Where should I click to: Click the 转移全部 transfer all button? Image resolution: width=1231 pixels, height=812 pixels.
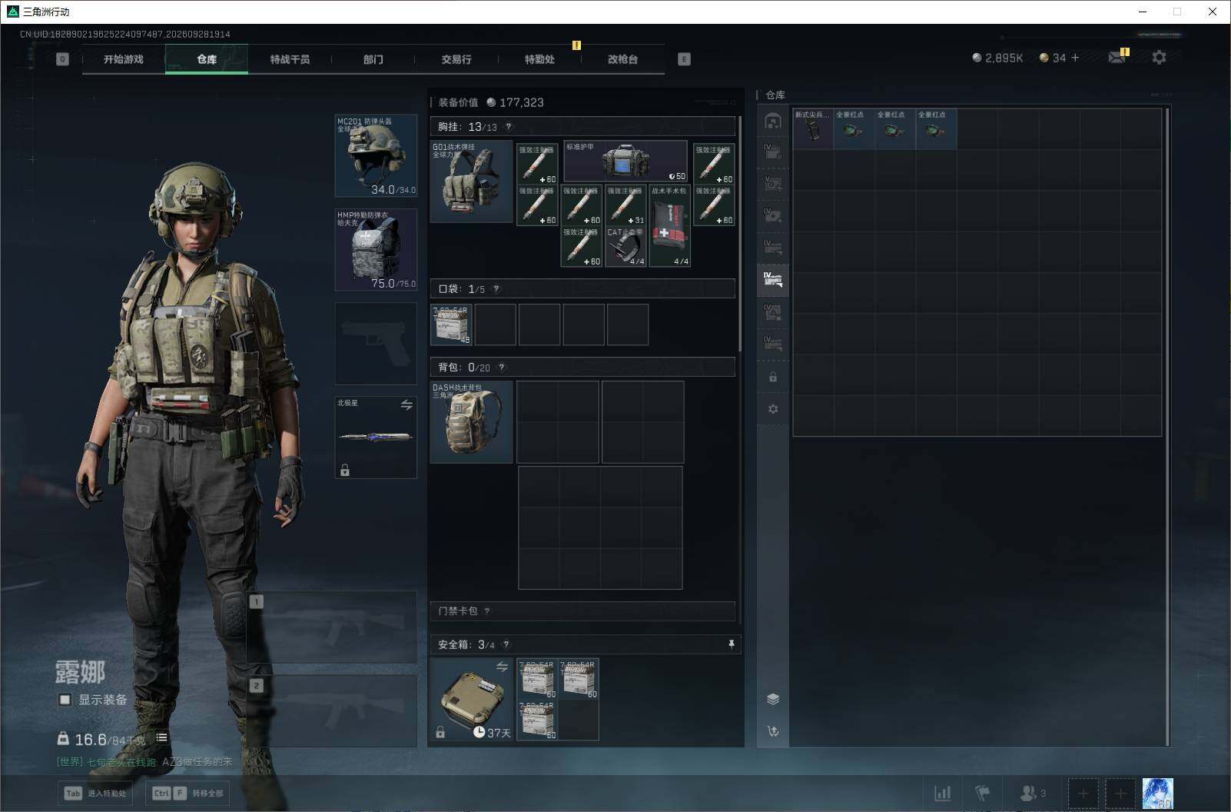[187, 794]
